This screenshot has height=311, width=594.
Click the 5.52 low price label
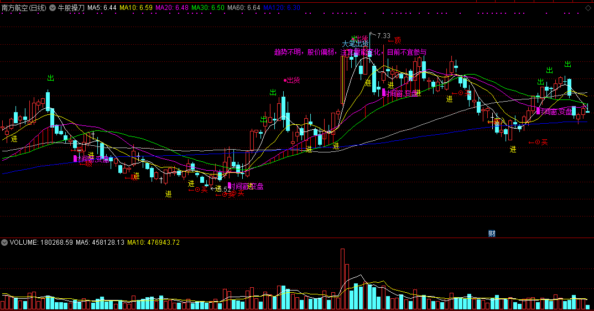(223, 189)
